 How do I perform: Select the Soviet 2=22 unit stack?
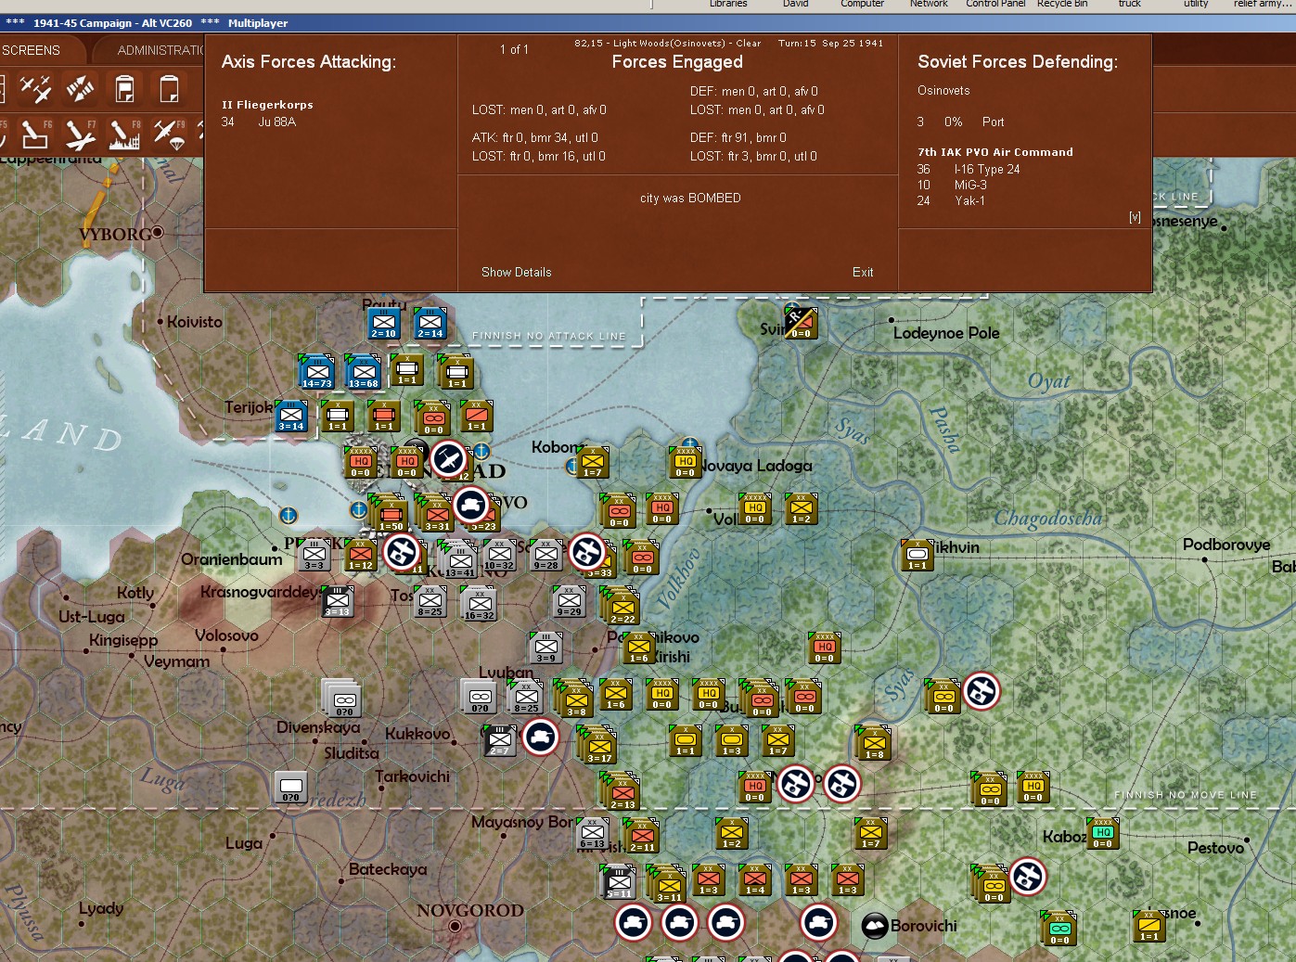tap(622, 607)
